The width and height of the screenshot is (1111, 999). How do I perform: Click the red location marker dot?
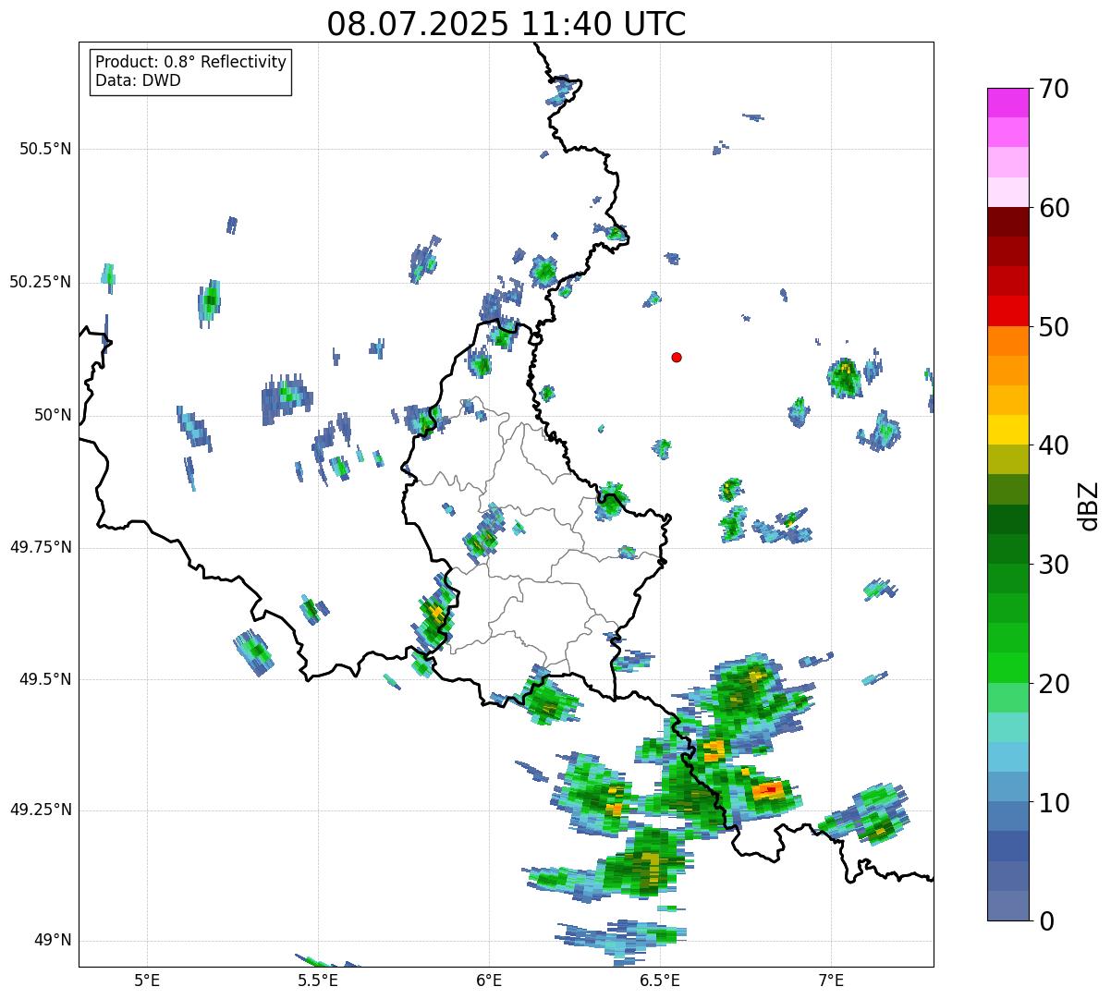point(677,357)
